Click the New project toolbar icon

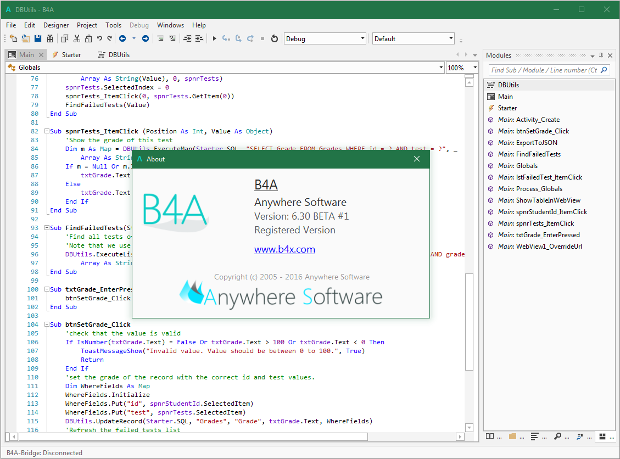point(13,38)
